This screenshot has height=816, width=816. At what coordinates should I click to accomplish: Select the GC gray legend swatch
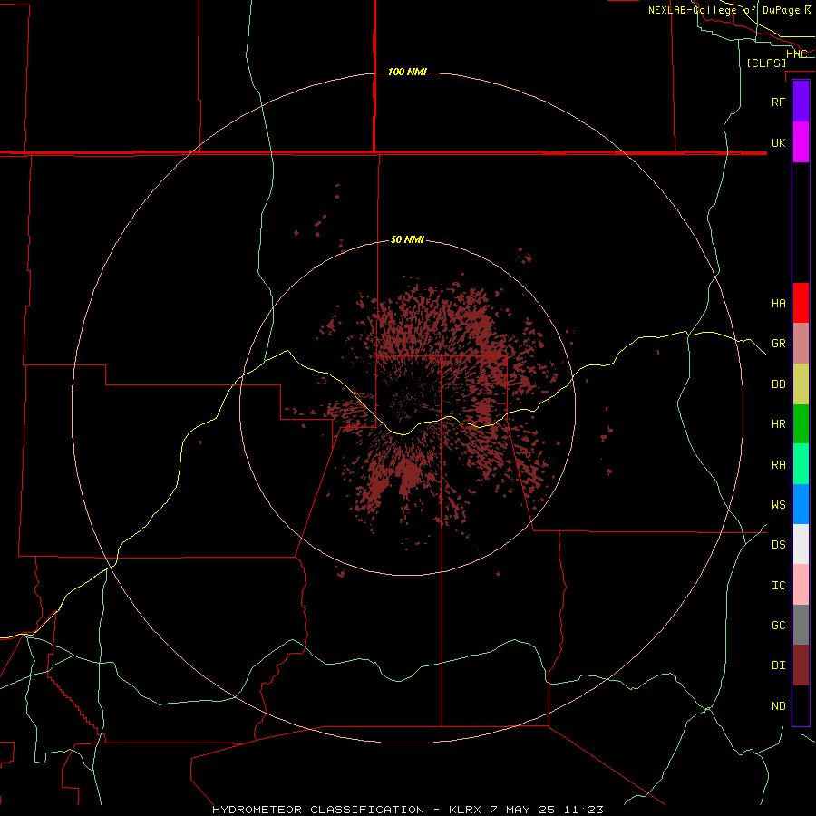(x=801, y=625)
